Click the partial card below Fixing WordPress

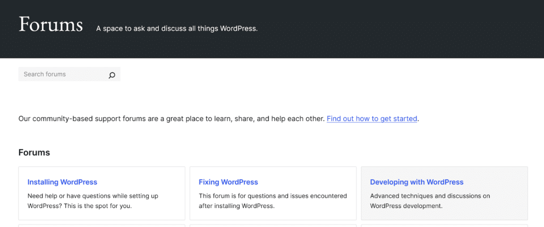click(x=273, y=225)
